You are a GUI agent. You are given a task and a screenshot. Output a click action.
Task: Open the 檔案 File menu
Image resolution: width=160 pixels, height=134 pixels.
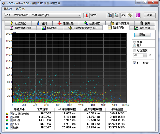[8, 9]
